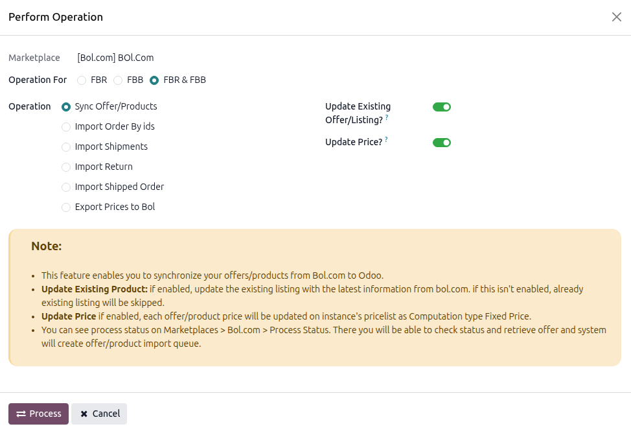Show help tooltip for Update Price
The height and width of the screenshot is (433, 631).
pos(386,139)
